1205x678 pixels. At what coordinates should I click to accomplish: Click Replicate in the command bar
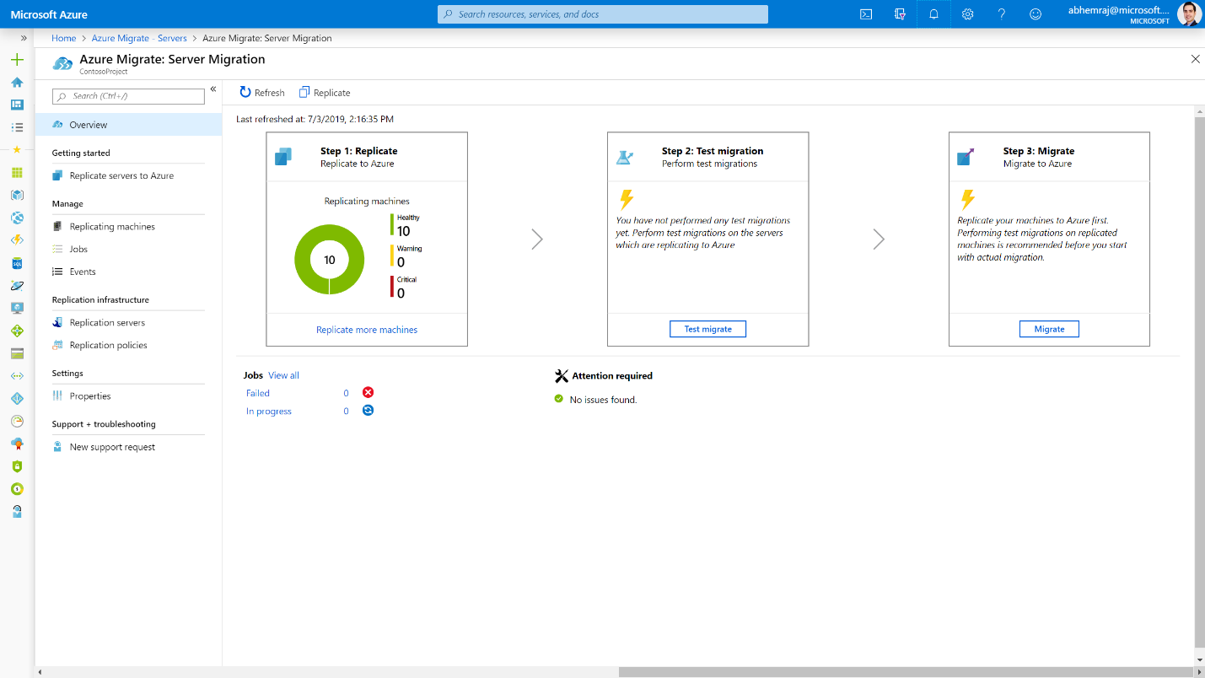(x=325, y=93)
